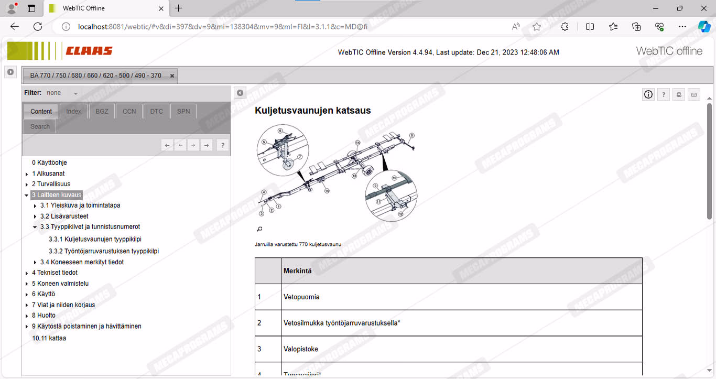
Task: Send page via the envelope mail icon
Action: pos(694,94)
